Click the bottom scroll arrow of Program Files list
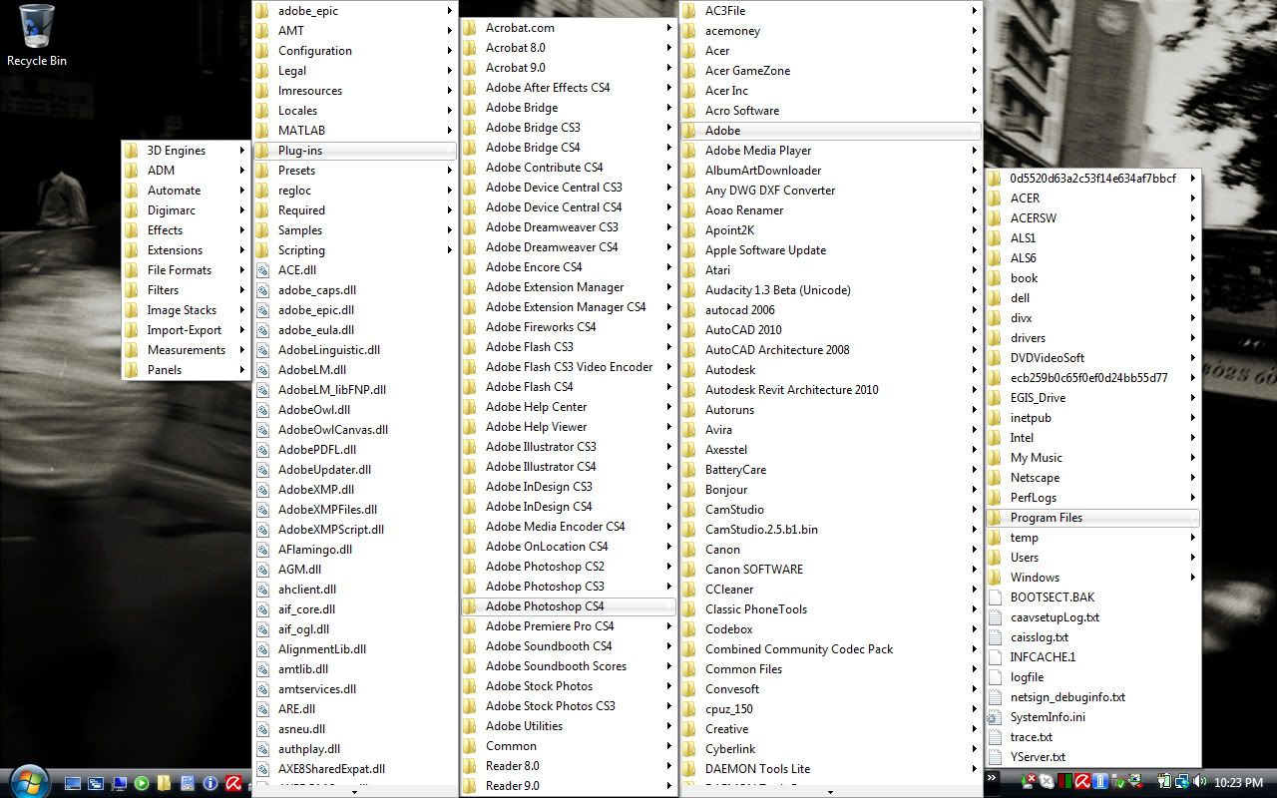The width and height of the screenshot is (1277, 798). 831,792
